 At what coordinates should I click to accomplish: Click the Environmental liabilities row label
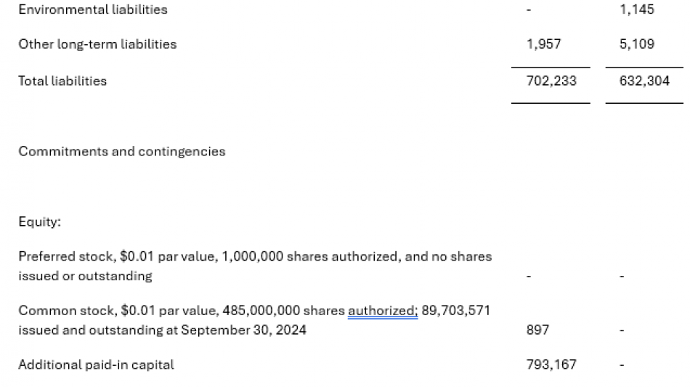pos(92,10)
